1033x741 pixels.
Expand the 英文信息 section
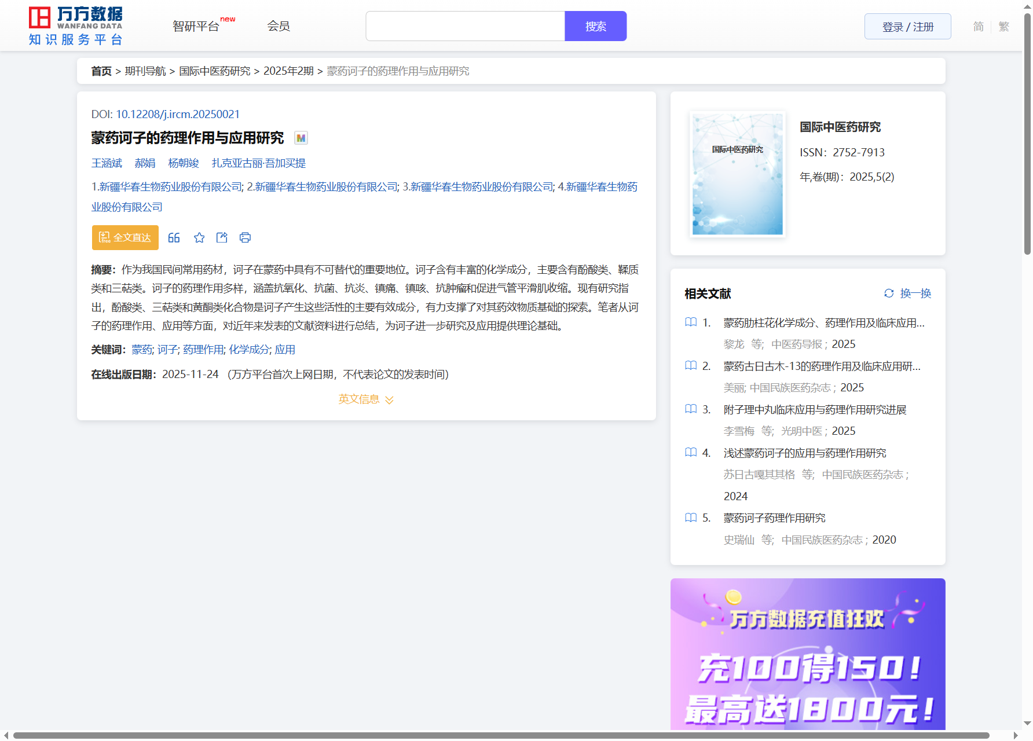pyautogui.click(x=366, y=399)
